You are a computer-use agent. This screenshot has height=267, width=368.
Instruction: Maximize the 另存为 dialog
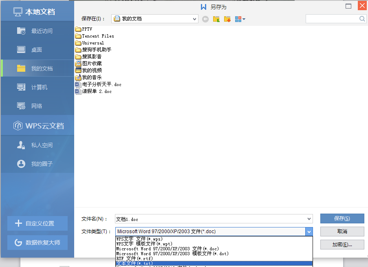[348, 6]
